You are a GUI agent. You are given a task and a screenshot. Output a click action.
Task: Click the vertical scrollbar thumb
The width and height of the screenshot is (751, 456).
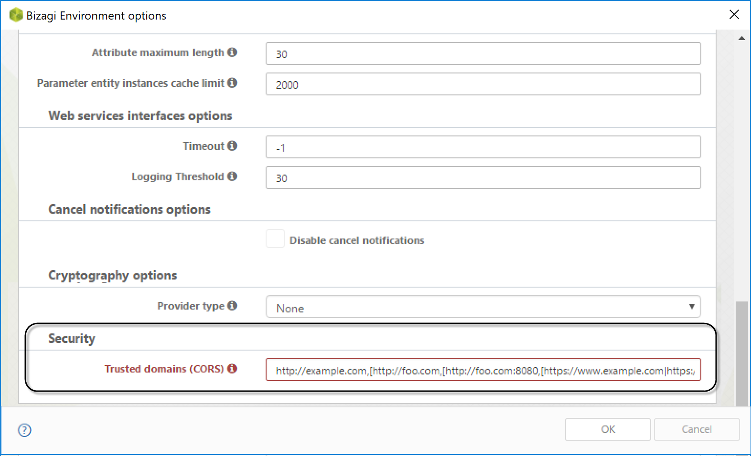742,353
